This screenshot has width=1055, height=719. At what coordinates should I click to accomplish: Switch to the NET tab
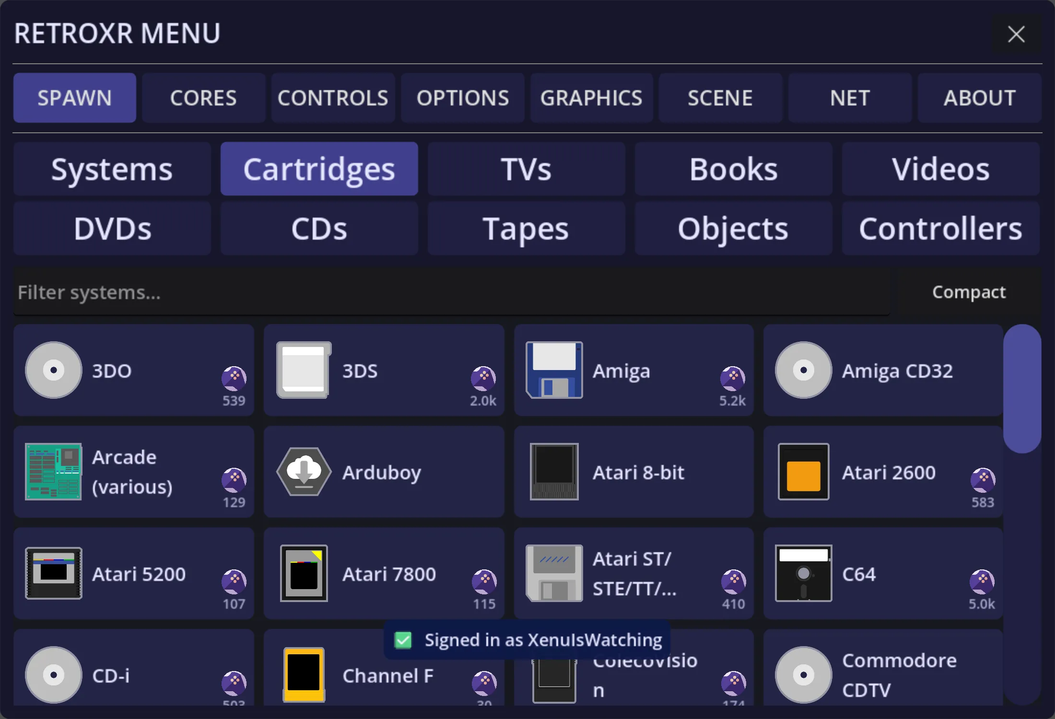(x=850, y=98)
